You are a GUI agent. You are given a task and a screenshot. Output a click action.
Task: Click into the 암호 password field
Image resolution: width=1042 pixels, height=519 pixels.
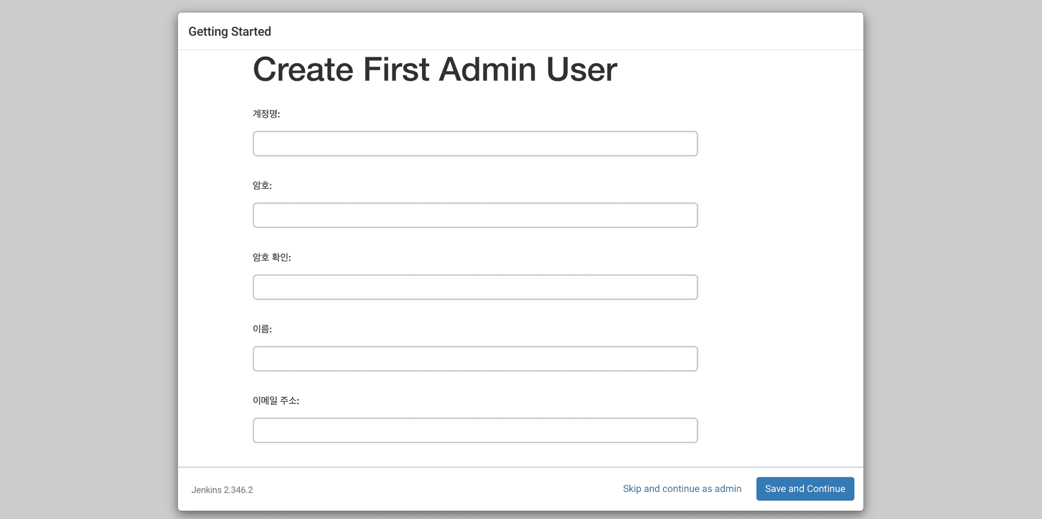(x=475, y=216)
